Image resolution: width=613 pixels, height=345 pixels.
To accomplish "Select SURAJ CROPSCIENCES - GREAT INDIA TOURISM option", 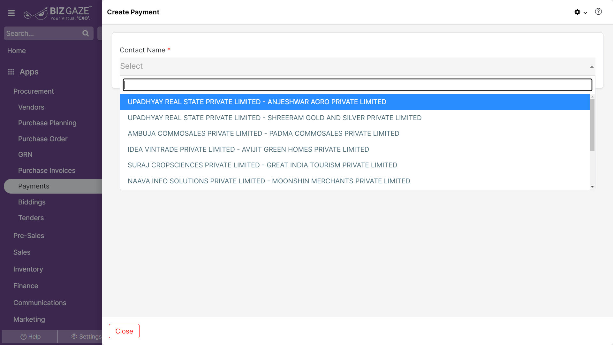I will click(x=355, y=165).
